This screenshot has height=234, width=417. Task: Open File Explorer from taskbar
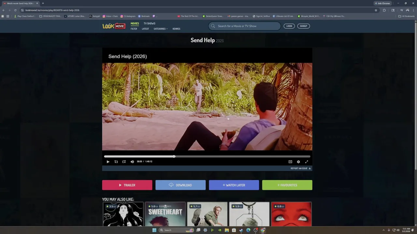(x=227, y=230)
